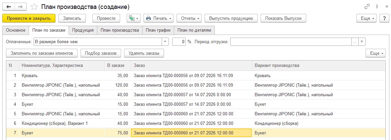Click the Период отгрузки input field
Viewport: 391px width, 140px height.
tap(291, 42)
